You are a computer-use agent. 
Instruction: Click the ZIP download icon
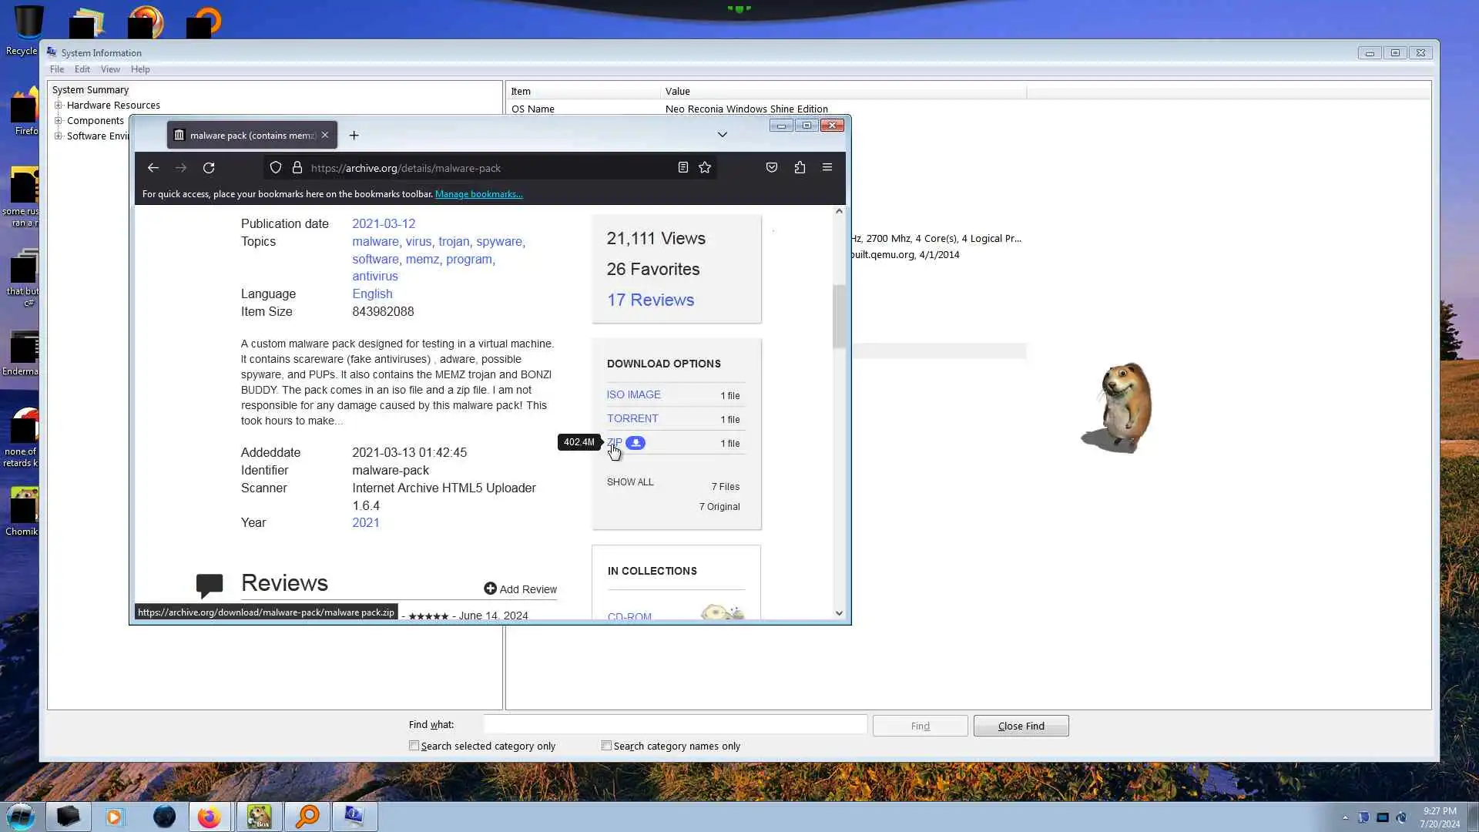(x=636, y=443)
